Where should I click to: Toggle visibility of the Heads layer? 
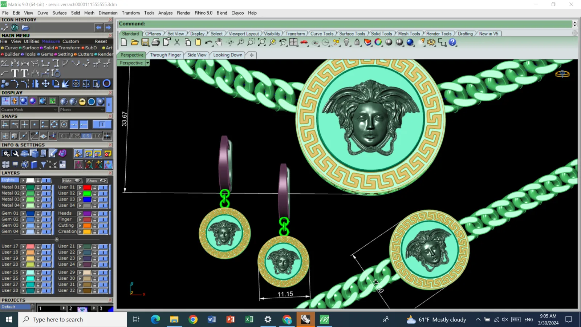coord(103,214)
